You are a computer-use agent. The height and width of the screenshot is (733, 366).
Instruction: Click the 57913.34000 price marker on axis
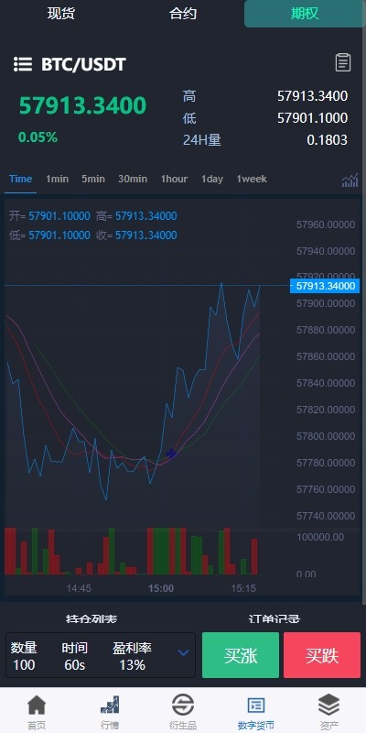click(x=325, y=286)
